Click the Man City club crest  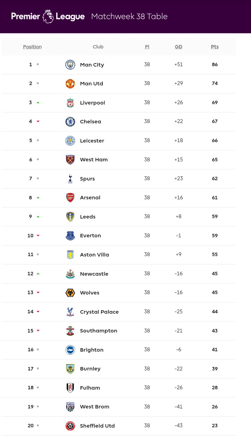point(70,64)
